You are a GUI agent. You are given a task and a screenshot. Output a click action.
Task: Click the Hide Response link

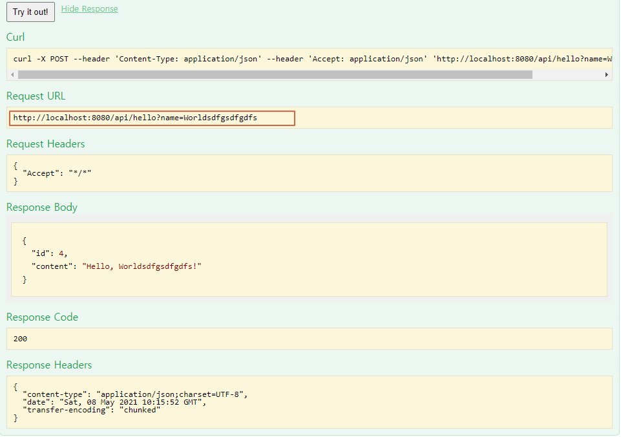point(90,8)
